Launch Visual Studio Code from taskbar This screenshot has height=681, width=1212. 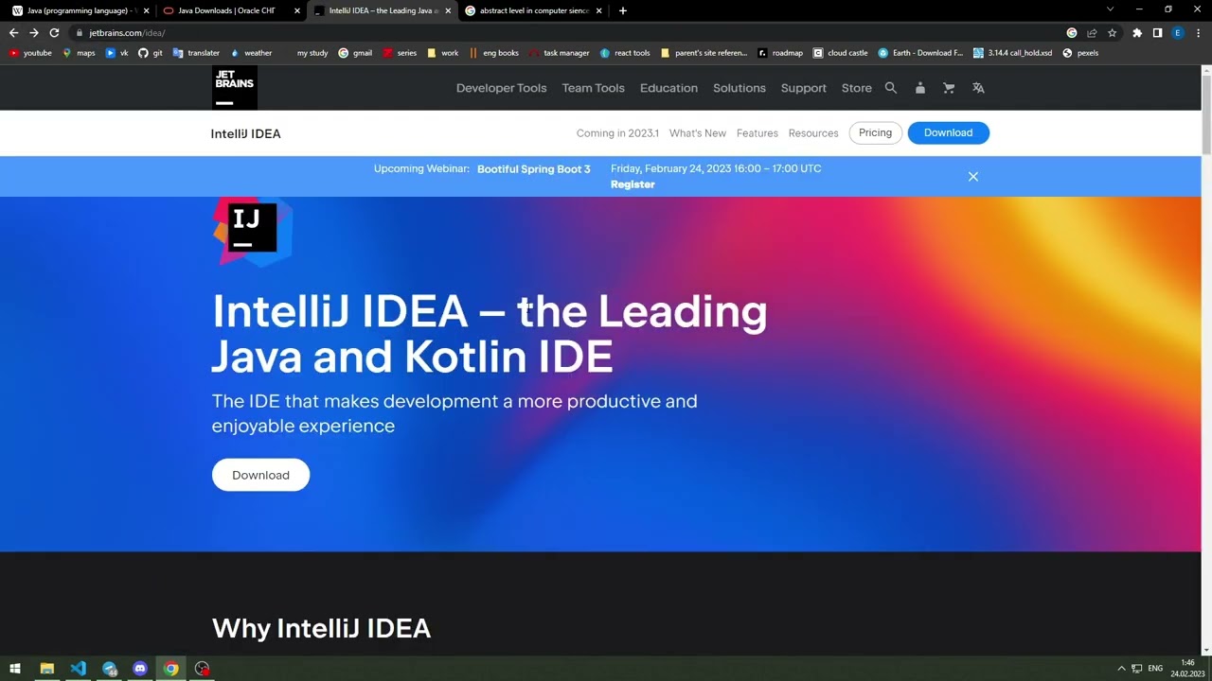pos(78,669)
